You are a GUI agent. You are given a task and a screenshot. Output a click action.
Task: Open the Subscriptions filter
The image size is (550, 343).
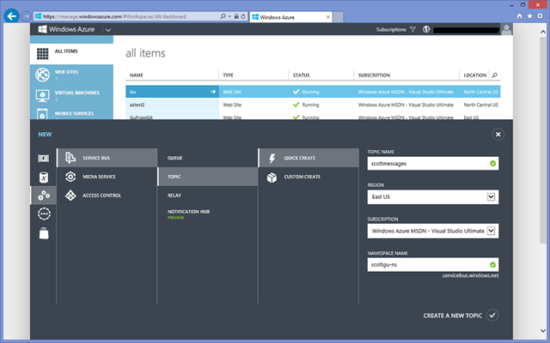pos(395,30)
